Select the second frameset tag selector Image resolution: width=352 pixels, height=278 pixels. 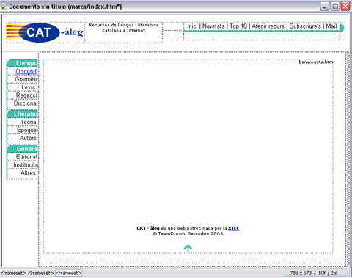point(41,273)
